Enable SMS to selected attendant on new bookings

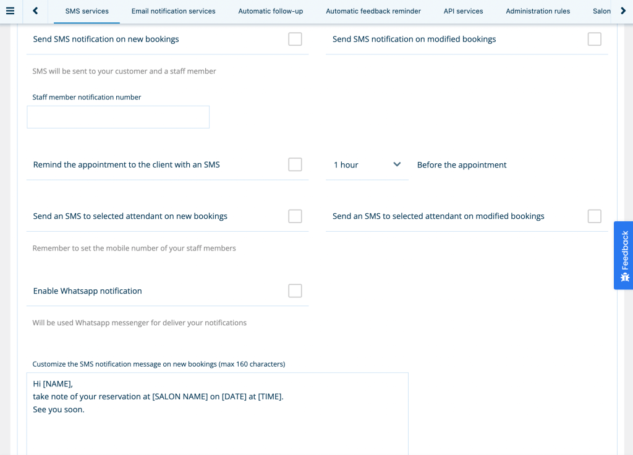point(295,216)
